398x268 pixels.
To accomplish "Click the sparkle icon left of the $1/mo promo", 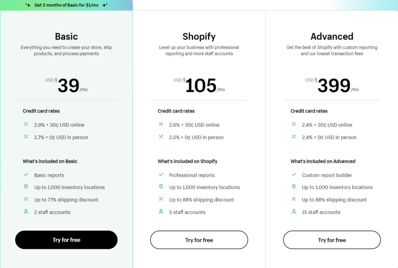I will 28,5.
